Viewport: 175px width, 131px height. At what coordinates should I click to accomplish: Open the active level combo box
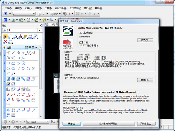pyautogui.click(x=24, y=14)
